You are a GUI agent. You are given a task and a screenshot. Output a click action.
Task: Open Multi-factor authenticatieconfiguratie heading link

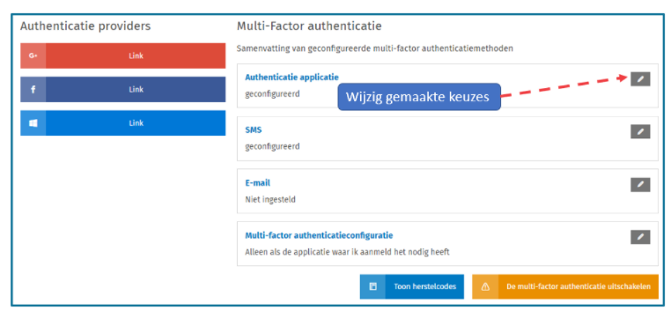click(x=319, y=235)
